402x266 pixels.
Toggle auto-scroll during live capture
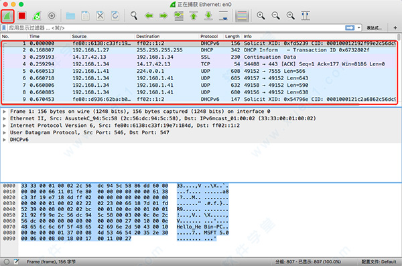click(x=223, y=16)
